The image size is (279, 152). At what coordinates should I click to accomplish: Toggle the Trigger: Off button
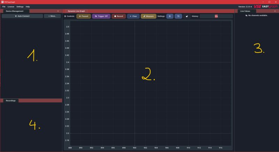coord(101,16)
